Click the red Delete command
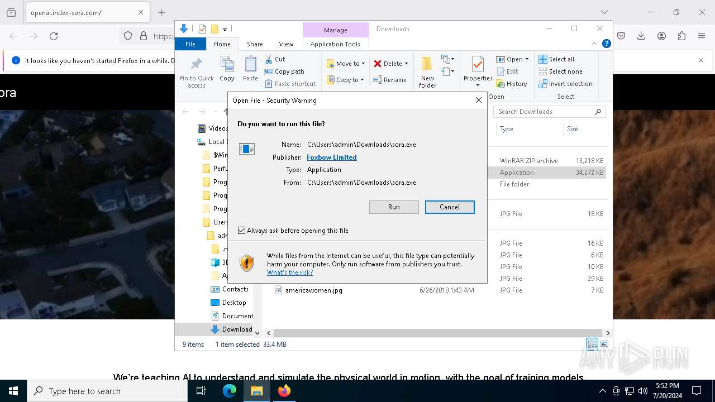The height and width of the screenshot is (402, 715). (x=388, y=64)
